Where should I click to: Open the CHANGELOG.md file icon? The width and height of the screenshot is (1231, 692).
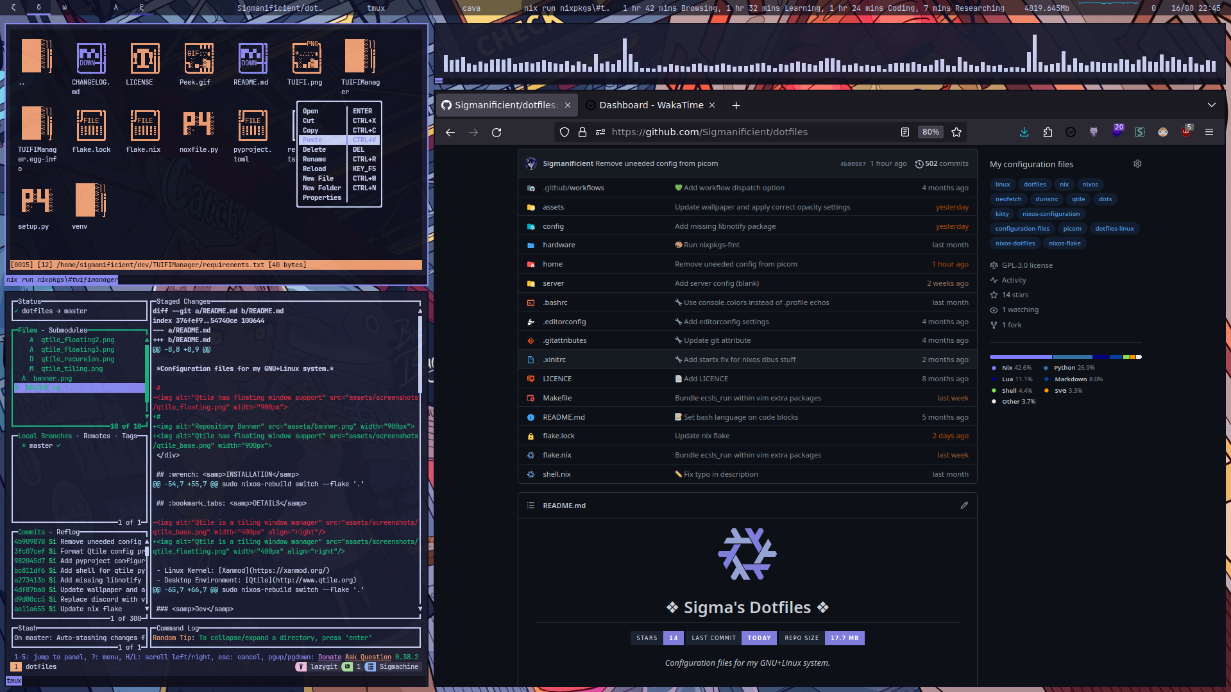[x=91, y=58]
